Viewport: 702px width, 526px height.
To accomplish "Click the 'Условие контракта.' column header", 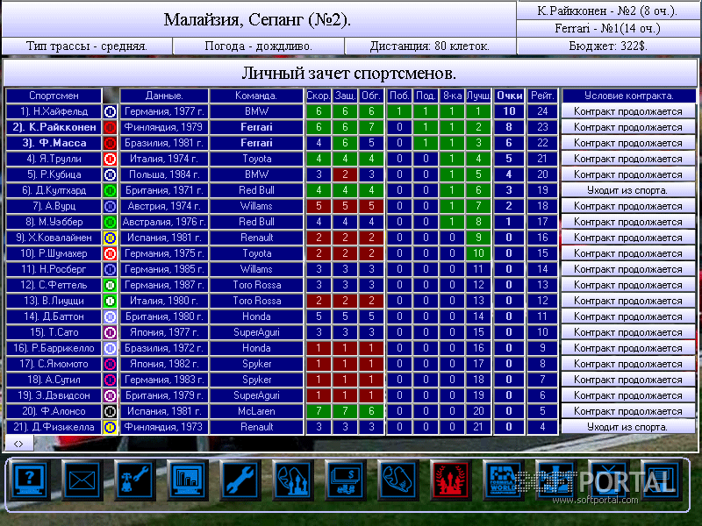I will pyautogui.click(x=628, y=96).
